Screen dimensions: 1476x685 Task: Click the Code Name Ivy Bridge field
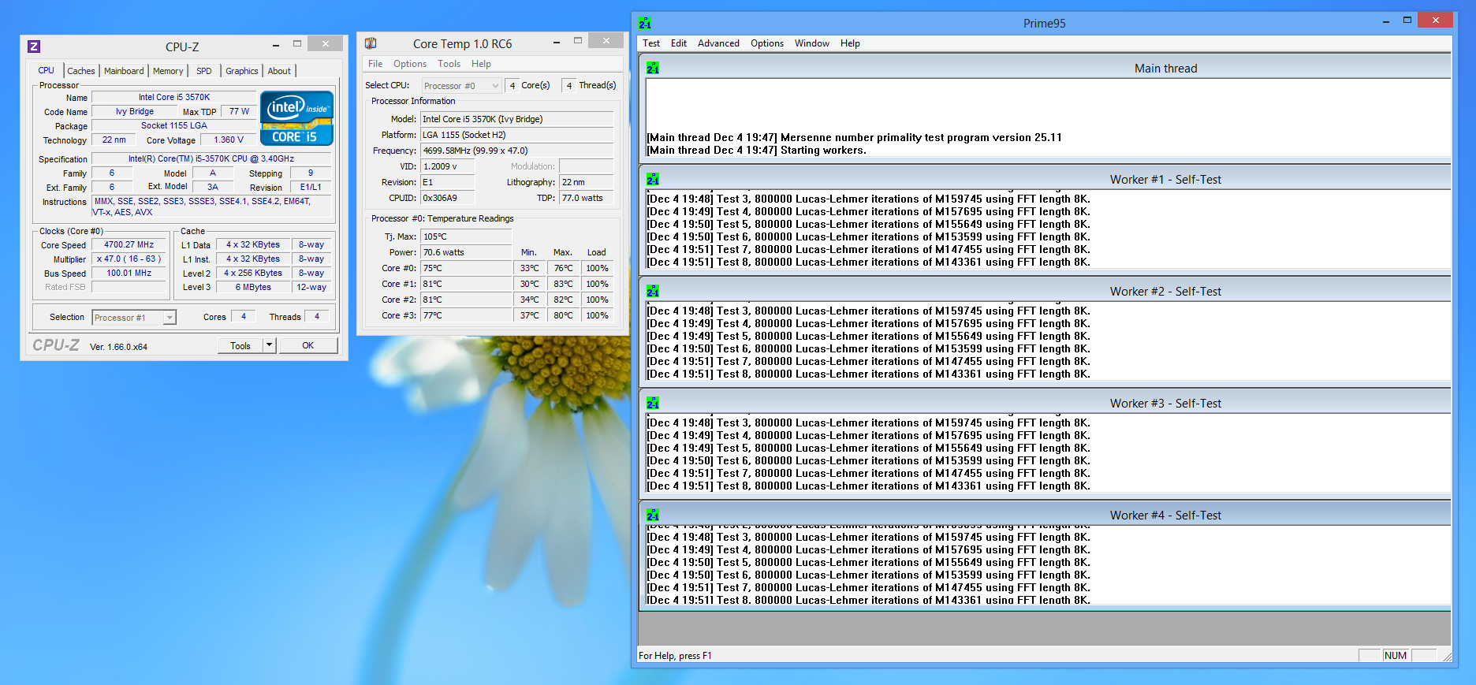(x=135, y=112)
